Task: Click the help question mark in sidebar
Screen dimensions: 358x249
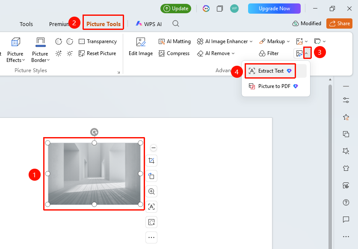Action: click(x=346, y=202)
